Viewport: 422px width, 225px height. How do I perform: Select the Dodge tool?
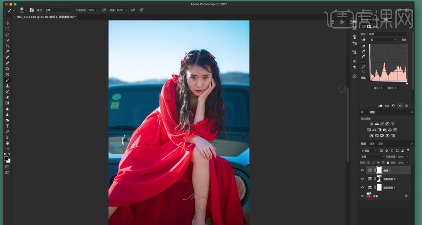[x=7, y=120]
